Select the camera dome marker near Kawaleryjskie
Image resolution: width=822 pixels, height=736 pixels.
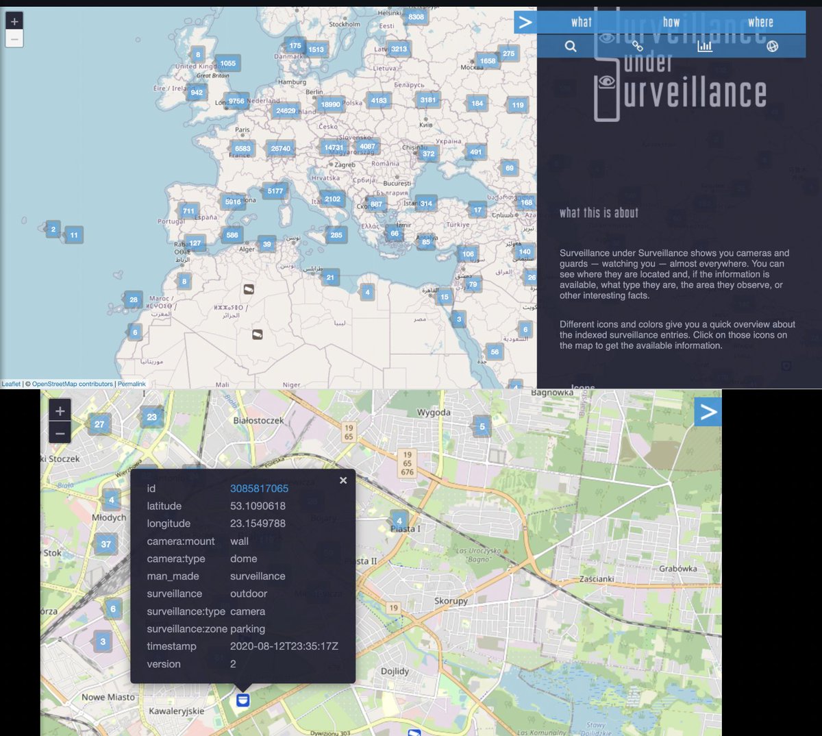243,700
